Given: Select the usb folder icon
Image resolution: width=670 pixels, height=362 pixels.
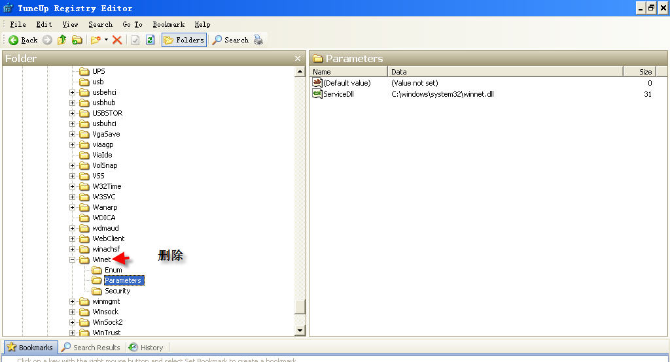Looking at the screenshot, I should pyautogui.click(x=84, y=82).
